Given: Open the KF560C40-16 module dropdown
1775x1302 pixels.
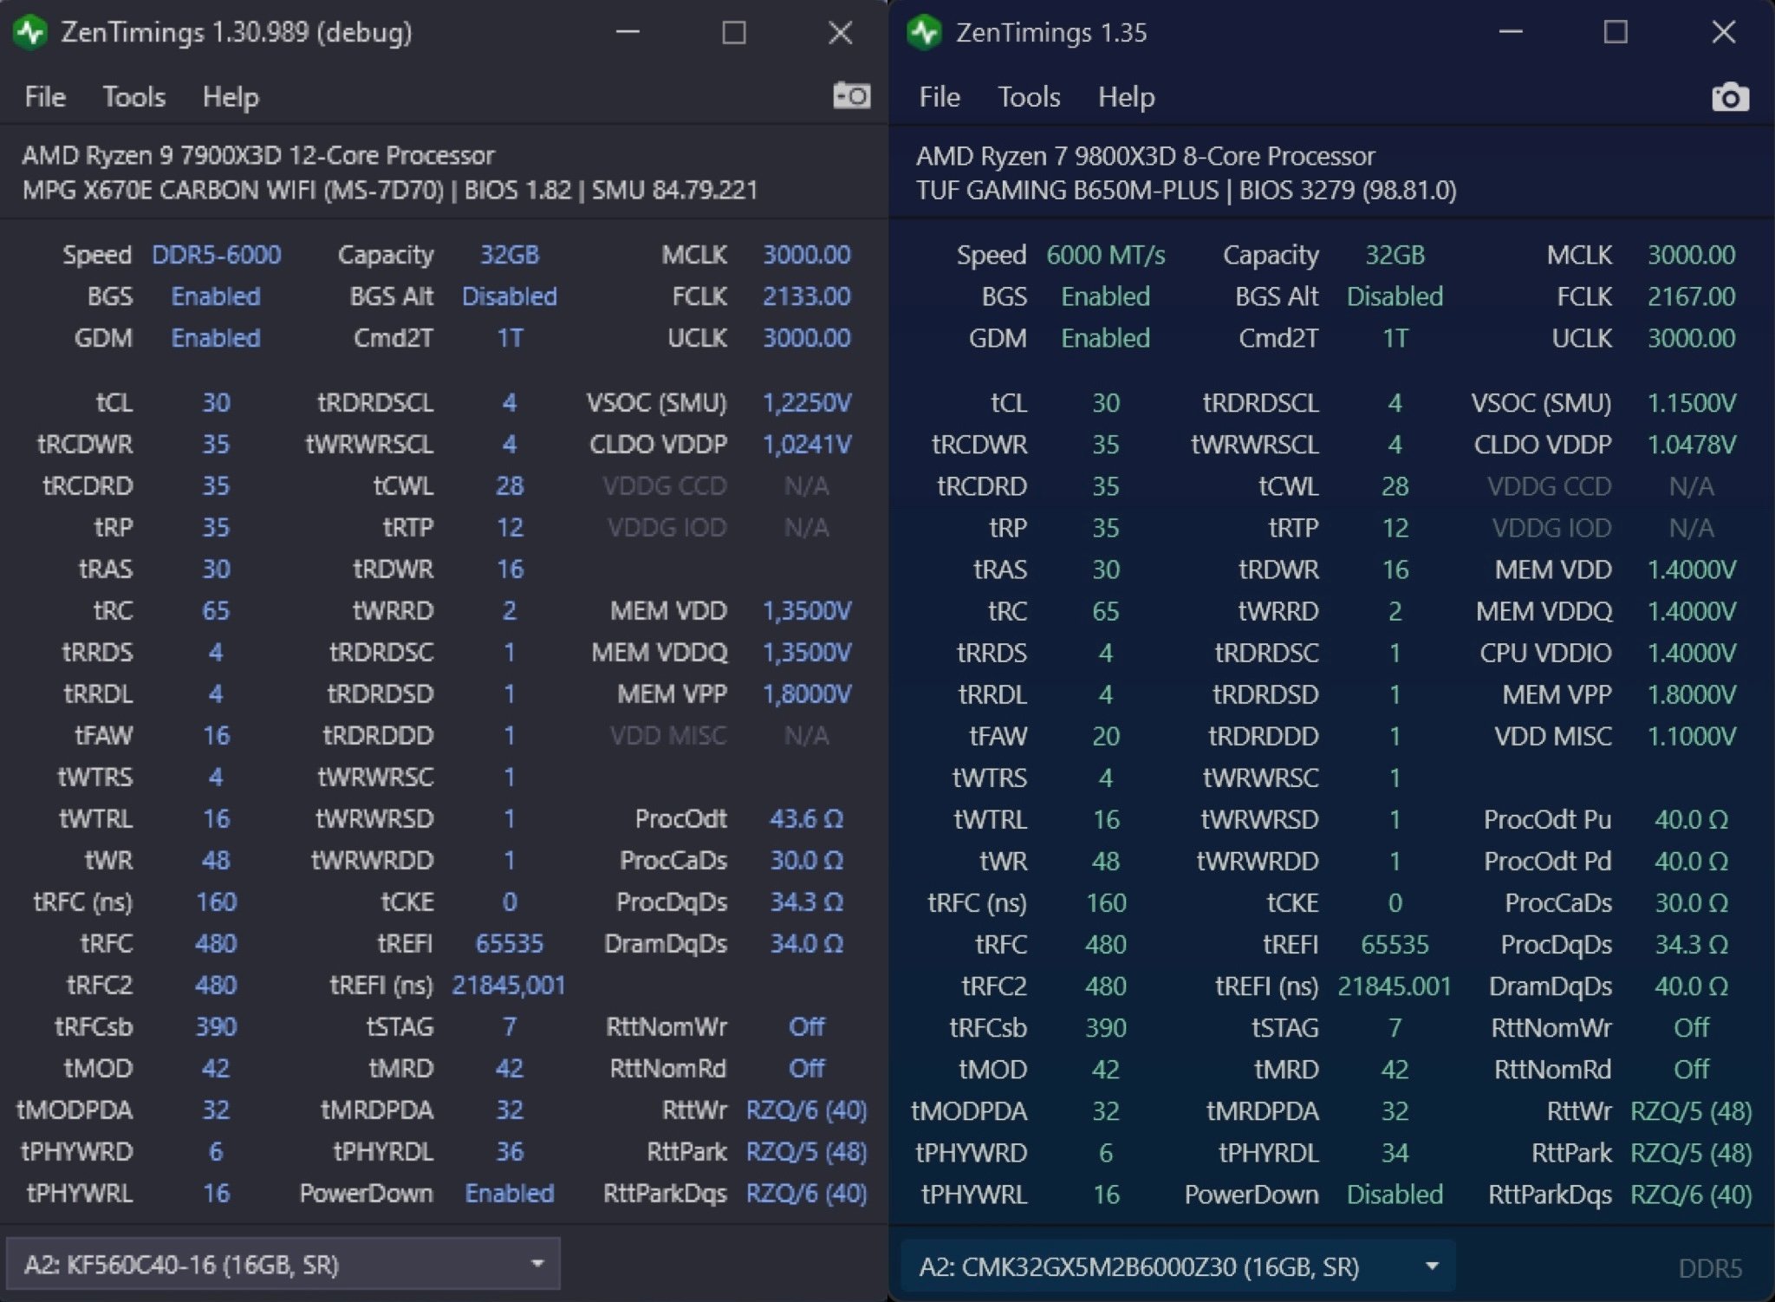Looking at the screenshot, I should pos(283,1265).
